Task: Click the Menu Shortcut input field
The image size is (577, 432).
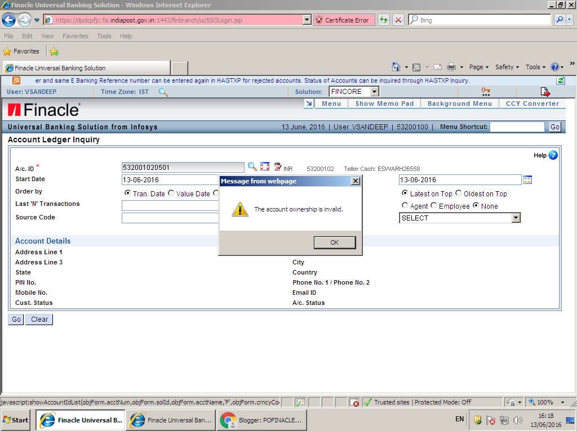Action: [517, 127]
